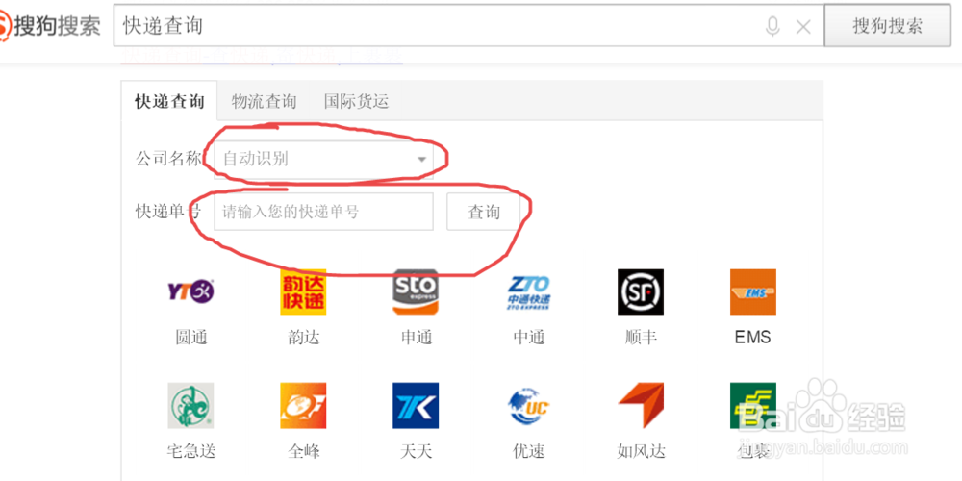Click the 顺丰 text label
The height and width of the screenshot is (481, 962).
641,337
